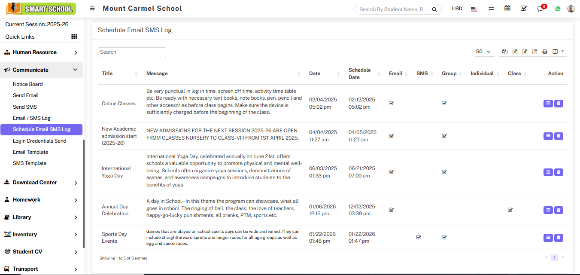The image size is (580, 275).
Task: Open the calendar icon in top bar
Action: [507, 9]
